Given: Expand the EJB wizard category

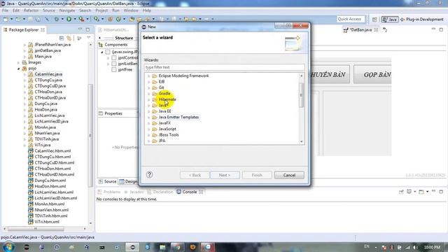Looking at the screenshot, I should click(x=149, y=82).
